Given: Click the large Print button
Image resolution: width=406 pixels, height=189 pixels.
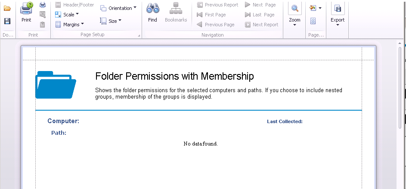Looking at the screenshot, I should coord(26,12).
